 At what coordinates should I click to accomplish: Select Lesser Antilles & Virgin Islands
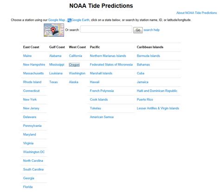point(158,108)
